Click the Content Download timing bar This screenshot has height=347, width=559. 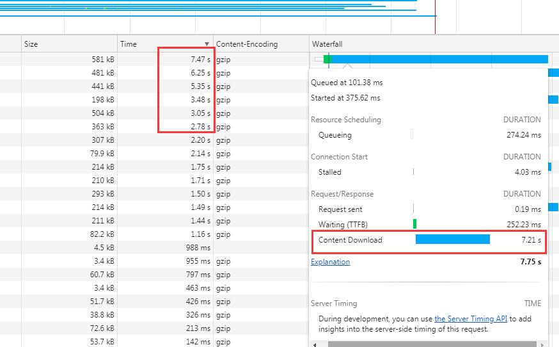[x=453, y=239]
